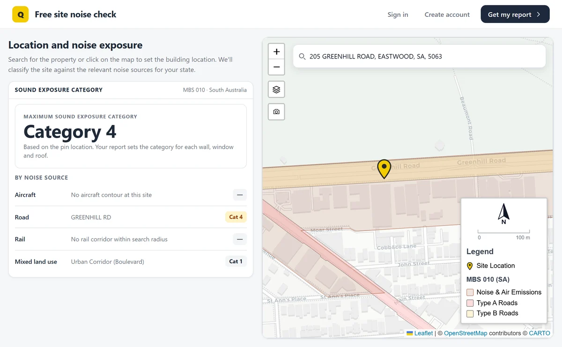562x347 pixels.
Task: Click the Rail row label
Action: pyautogui.click(x=20, y=239)
